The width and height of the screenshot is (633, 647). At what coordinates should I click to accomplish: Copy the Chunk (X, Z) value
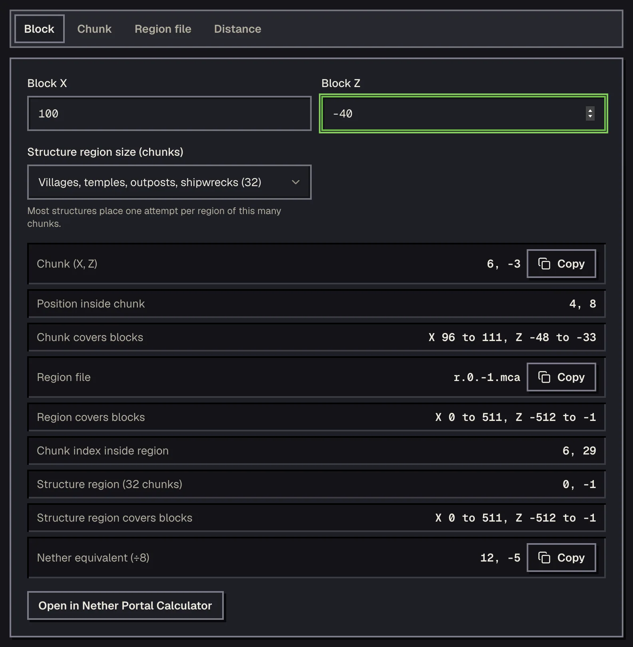pos(561,264)
